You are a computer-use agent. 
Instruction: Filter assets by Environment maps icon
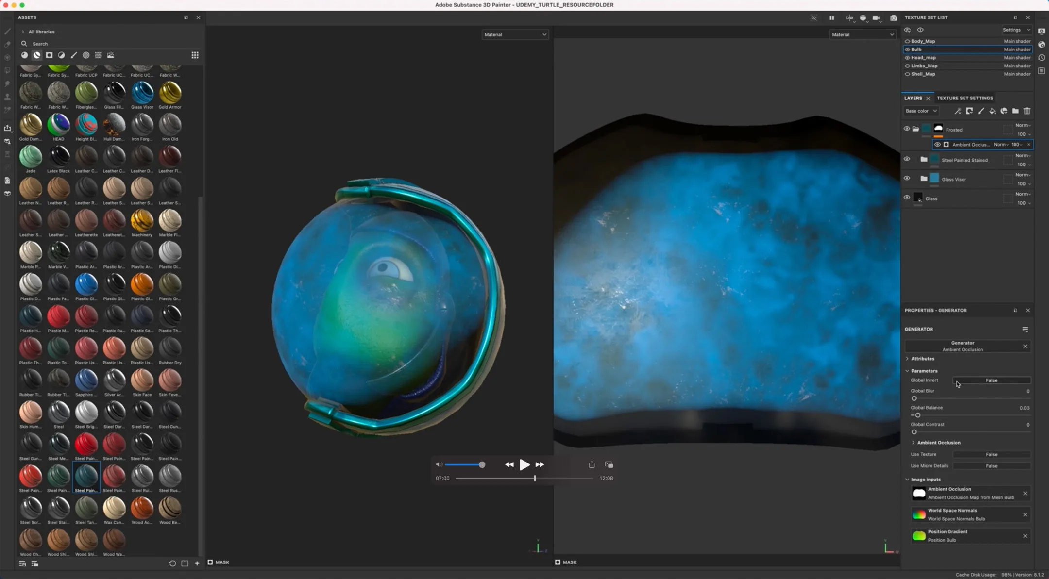tap(111, 55)
